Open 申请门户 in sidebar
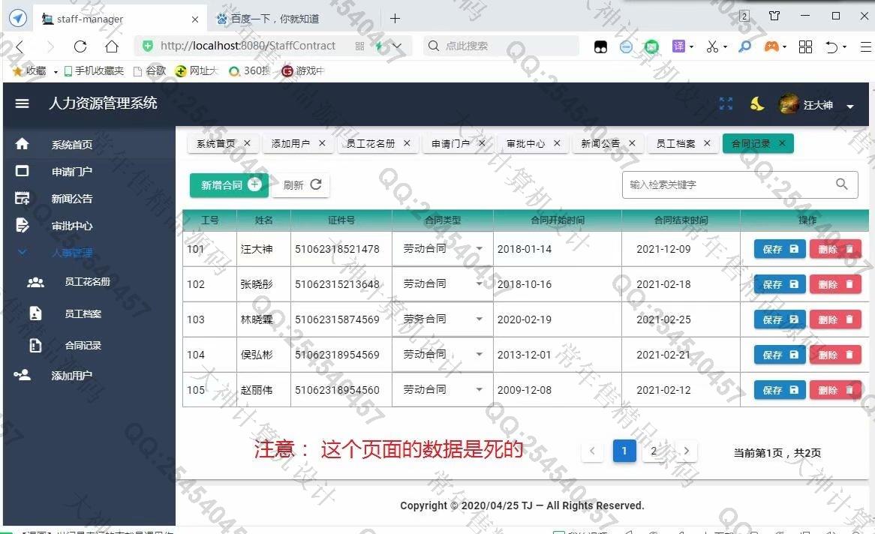875x534 pixels. (x=72, y=171)
